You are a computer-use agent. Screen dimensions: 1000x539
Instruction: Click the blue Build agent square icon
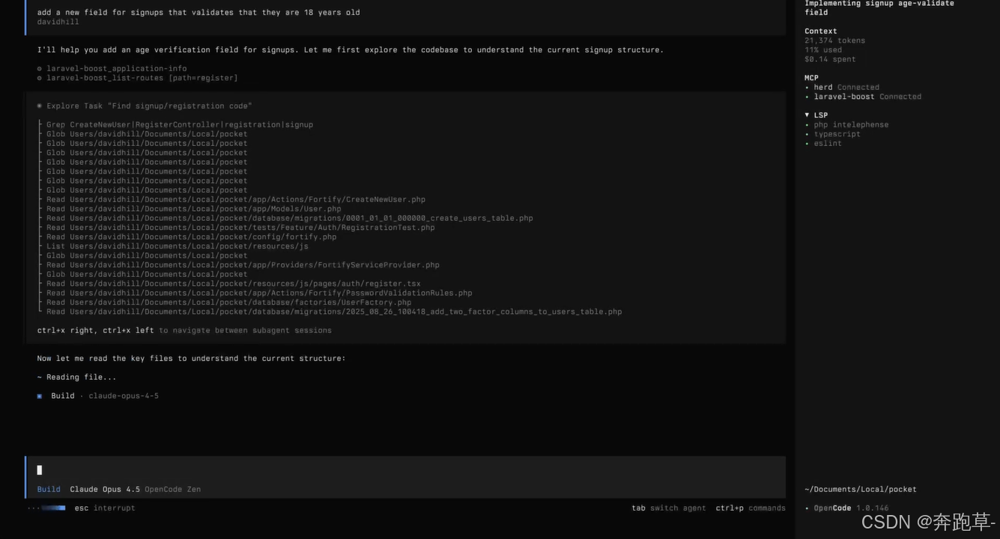[40, 396]
